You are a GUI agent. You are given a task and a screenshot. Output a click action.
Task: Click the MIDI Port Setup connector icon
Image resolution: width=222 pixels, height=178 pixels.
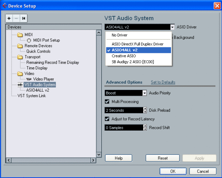click(29, 40)
